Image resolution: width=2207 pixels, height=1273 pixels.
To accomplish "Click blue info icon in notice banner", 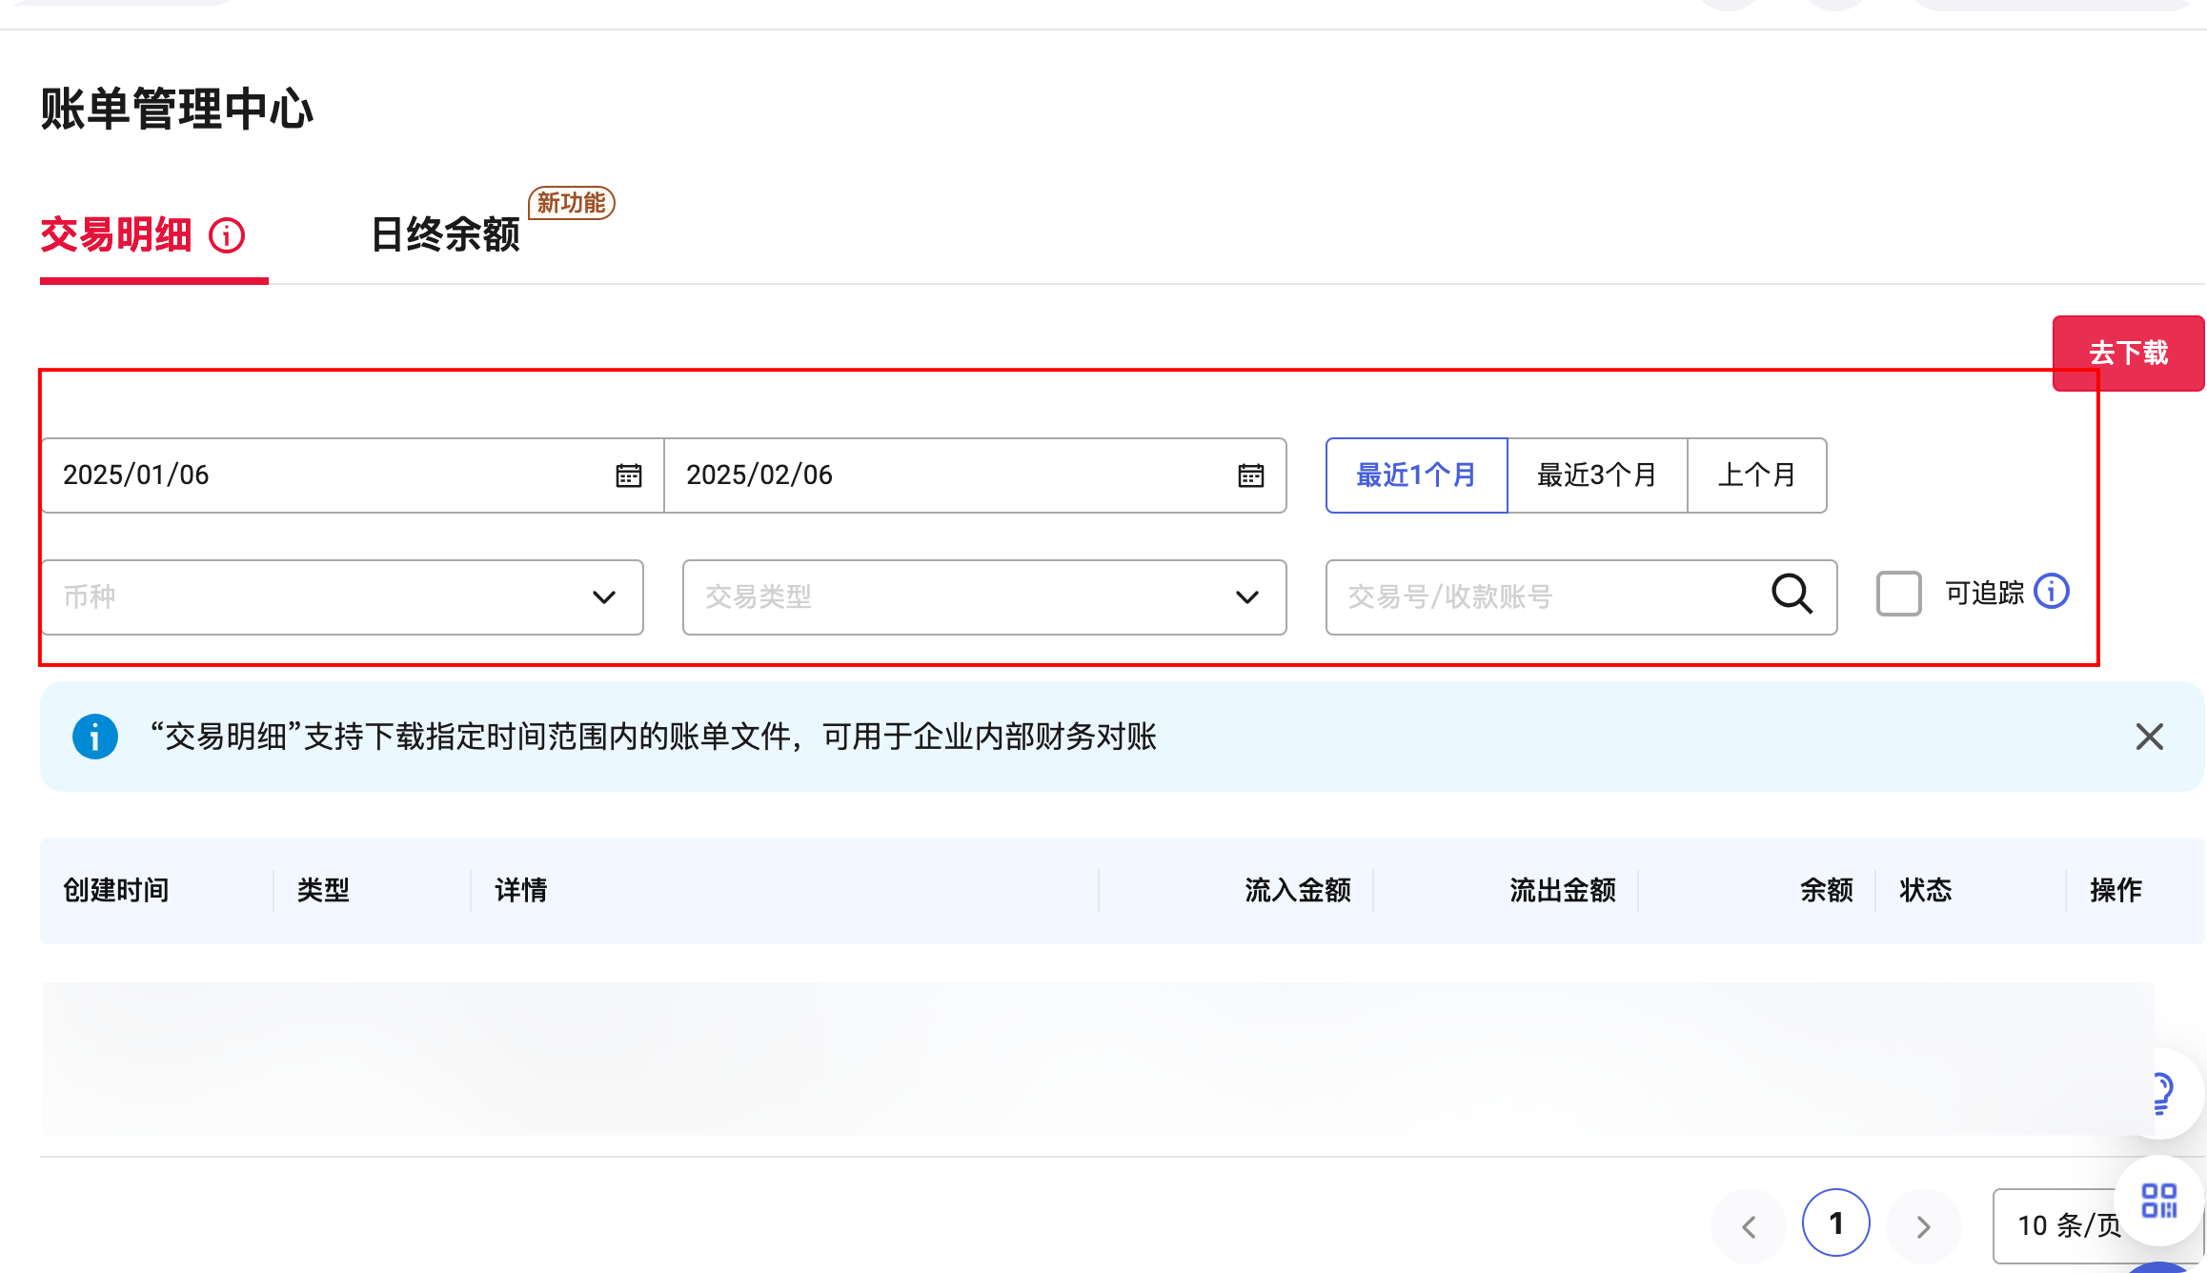I will pyautogui.click(x=95, y=737).
